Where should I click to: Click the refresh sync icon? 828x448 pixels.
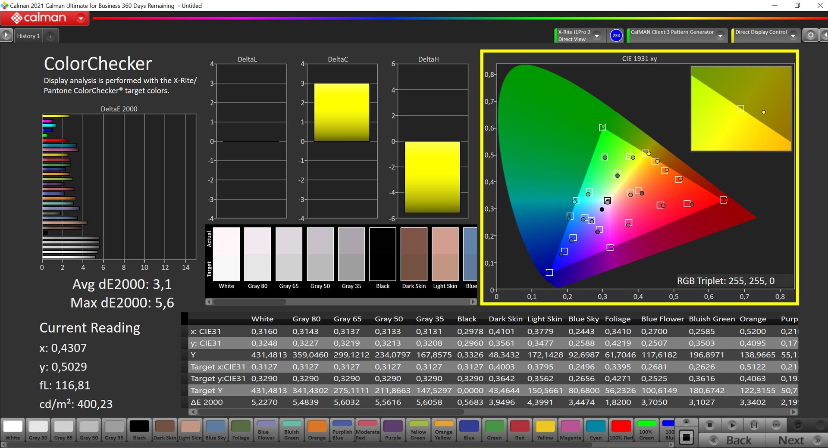tap(798, 425)
